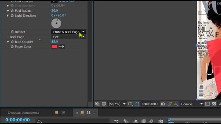The height and width of the screenshot is (124, 221).
Task: Open the Back Page layer dropdown set to Нет
Action: pyautogui.click(x=69, y=37)
